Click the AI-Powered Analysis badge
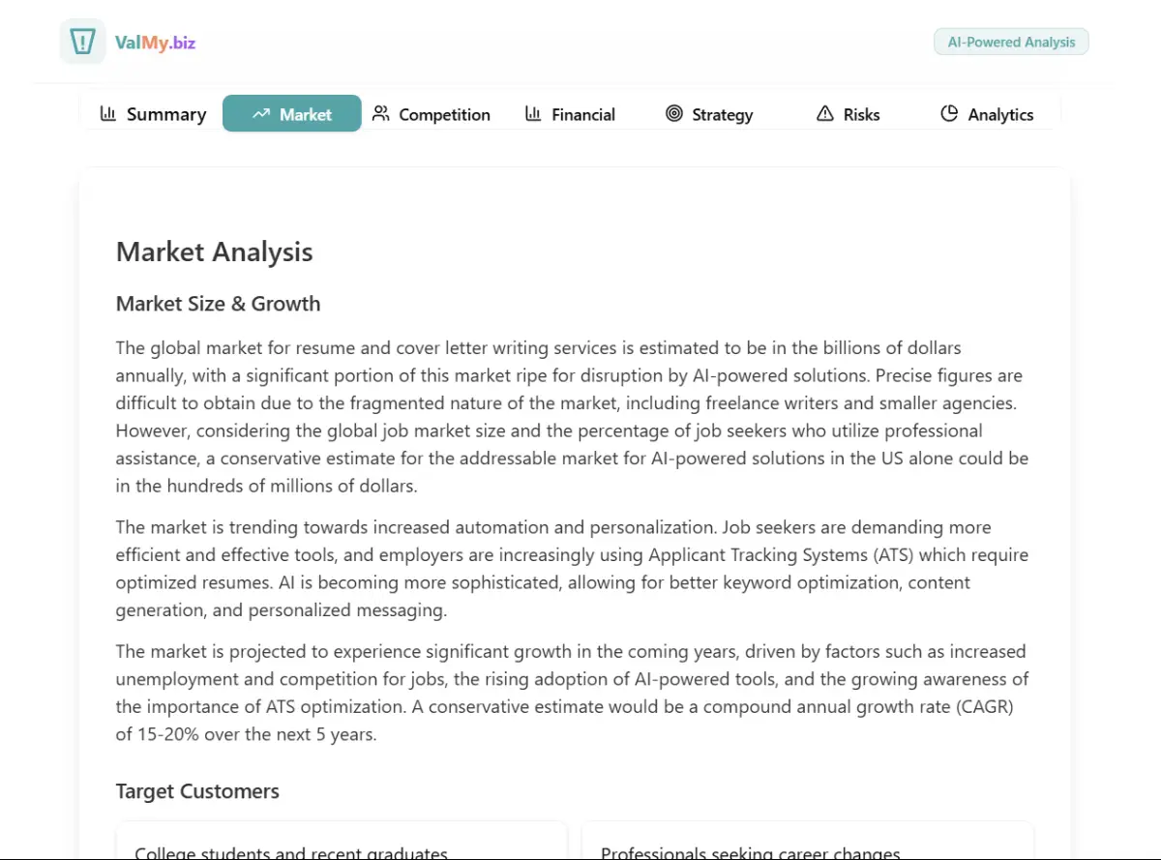1161x860 pixels. pos(1011,42)
